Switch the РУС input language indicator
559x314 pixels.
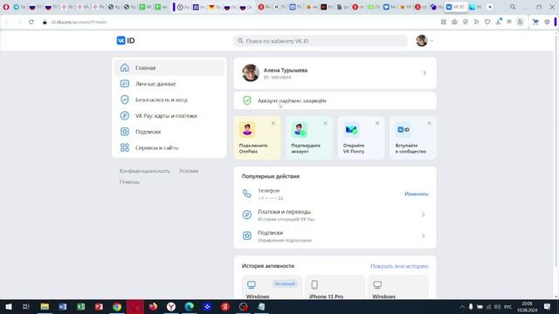(508, 306)
